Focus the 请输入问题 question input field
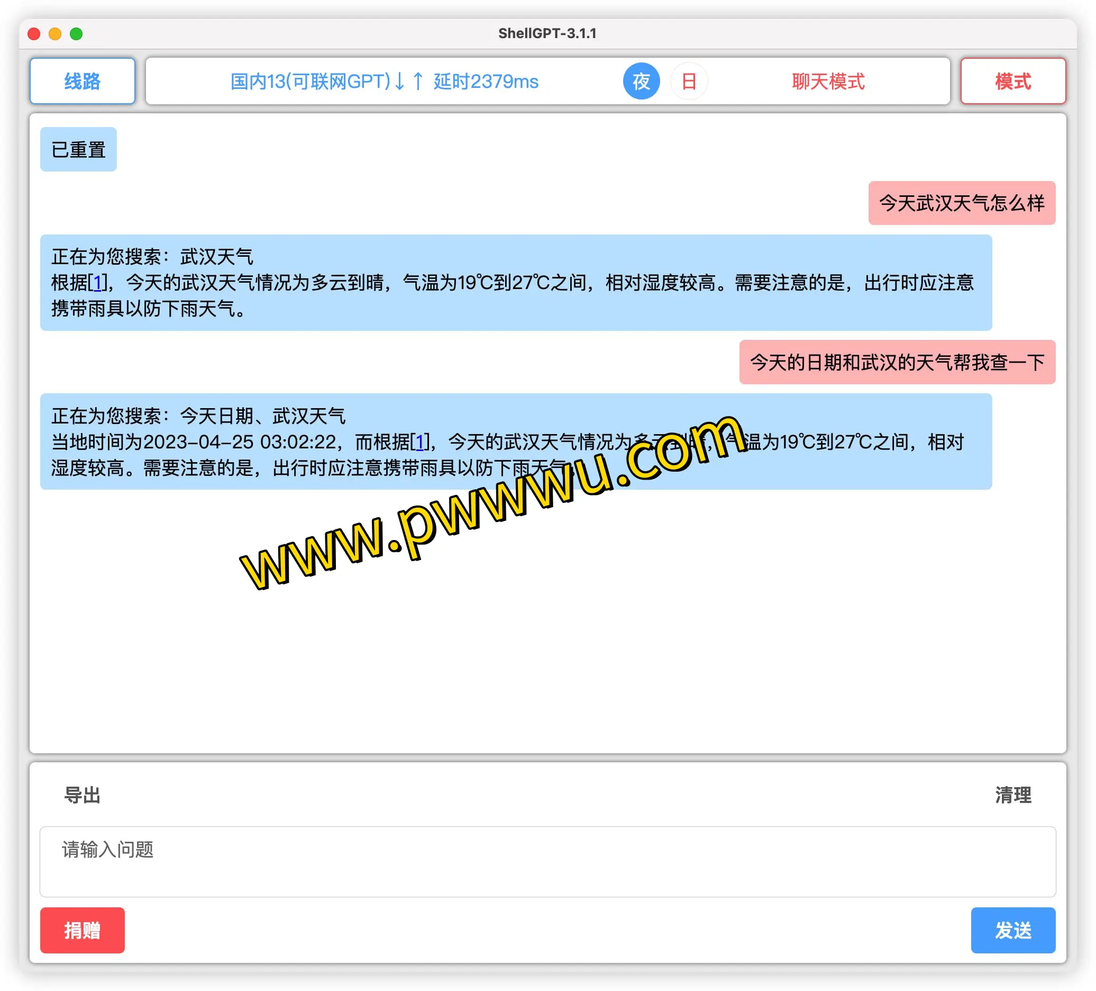The height and width of the screenshot is (991, 1096). tap(547, 861)
